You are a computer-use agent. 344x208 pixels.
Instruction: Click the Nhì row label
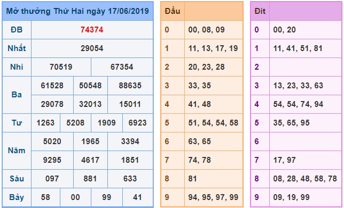(17, 67)
